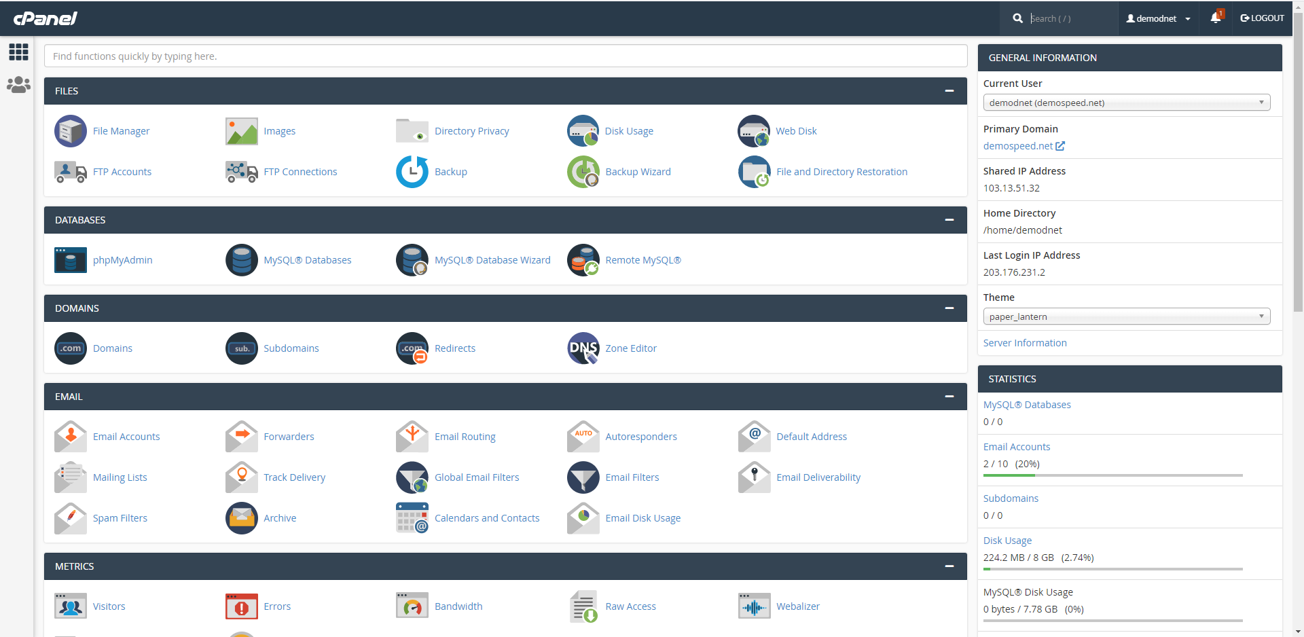Click the Remote MySQL icon
Screen dimensions: 1304x637
583,260
